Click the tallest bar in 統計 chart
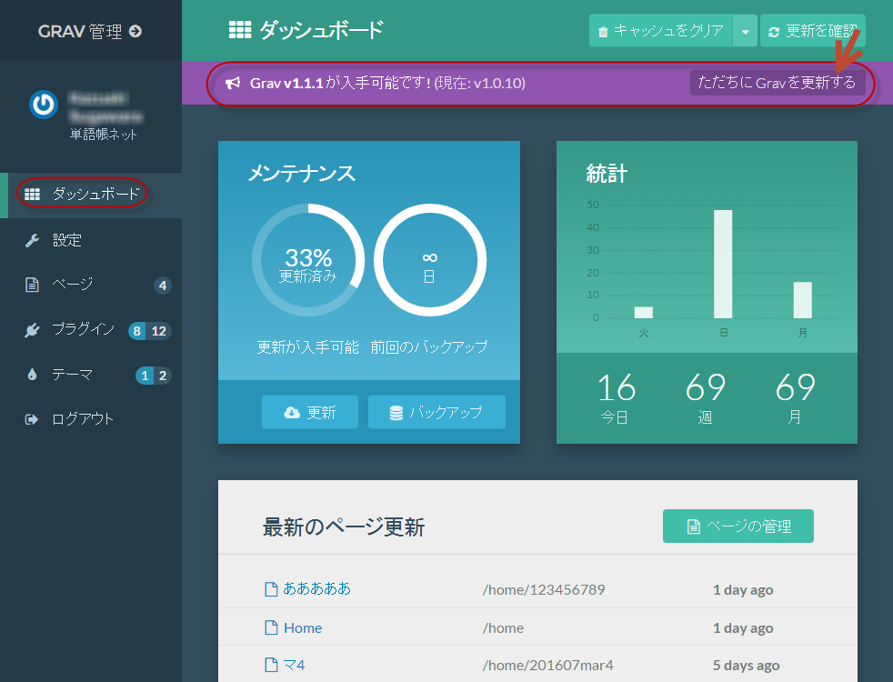 point(723,264)
